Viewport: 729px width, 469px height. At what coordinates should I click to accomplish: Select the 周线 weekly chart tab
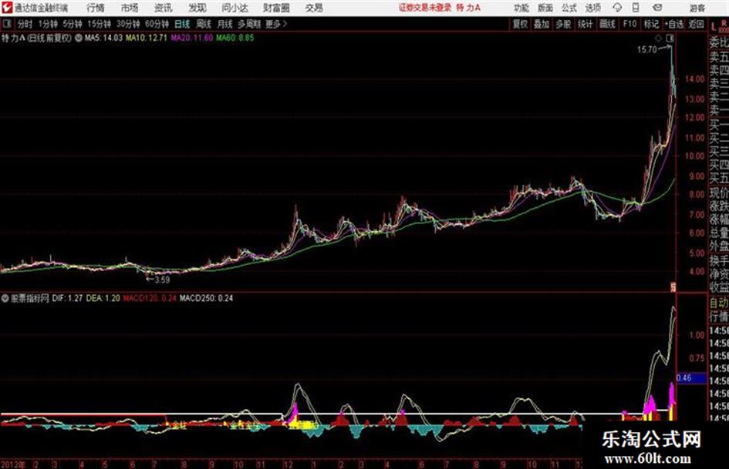pos(204,24)
